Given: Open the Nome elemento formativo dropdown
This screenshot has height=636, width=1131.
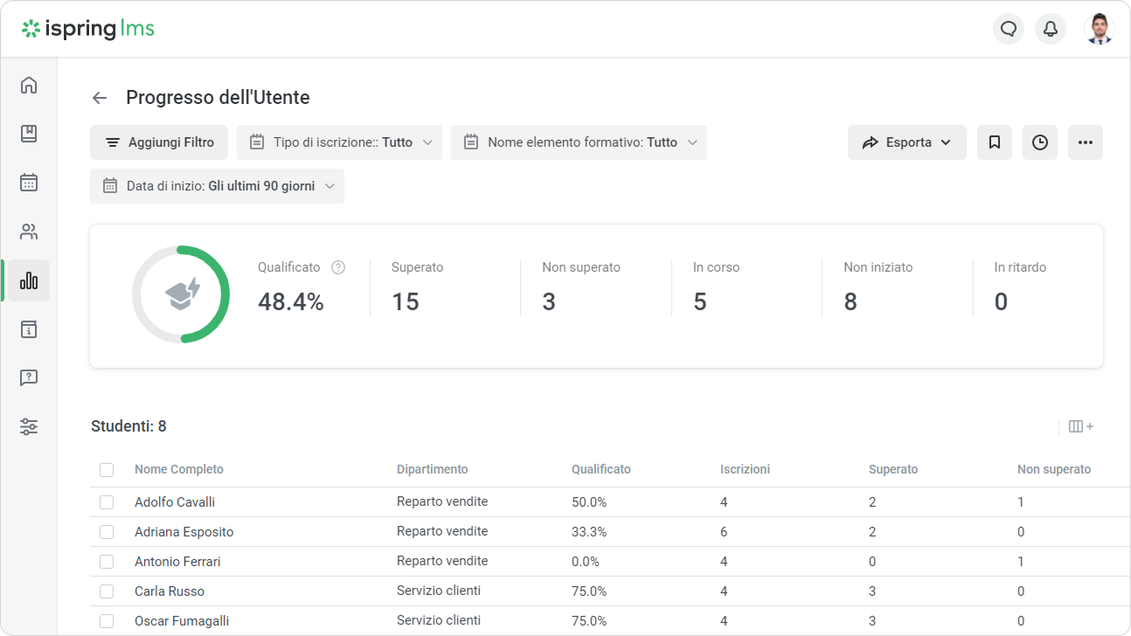Looking at the screenshot, I should [579, 142].
